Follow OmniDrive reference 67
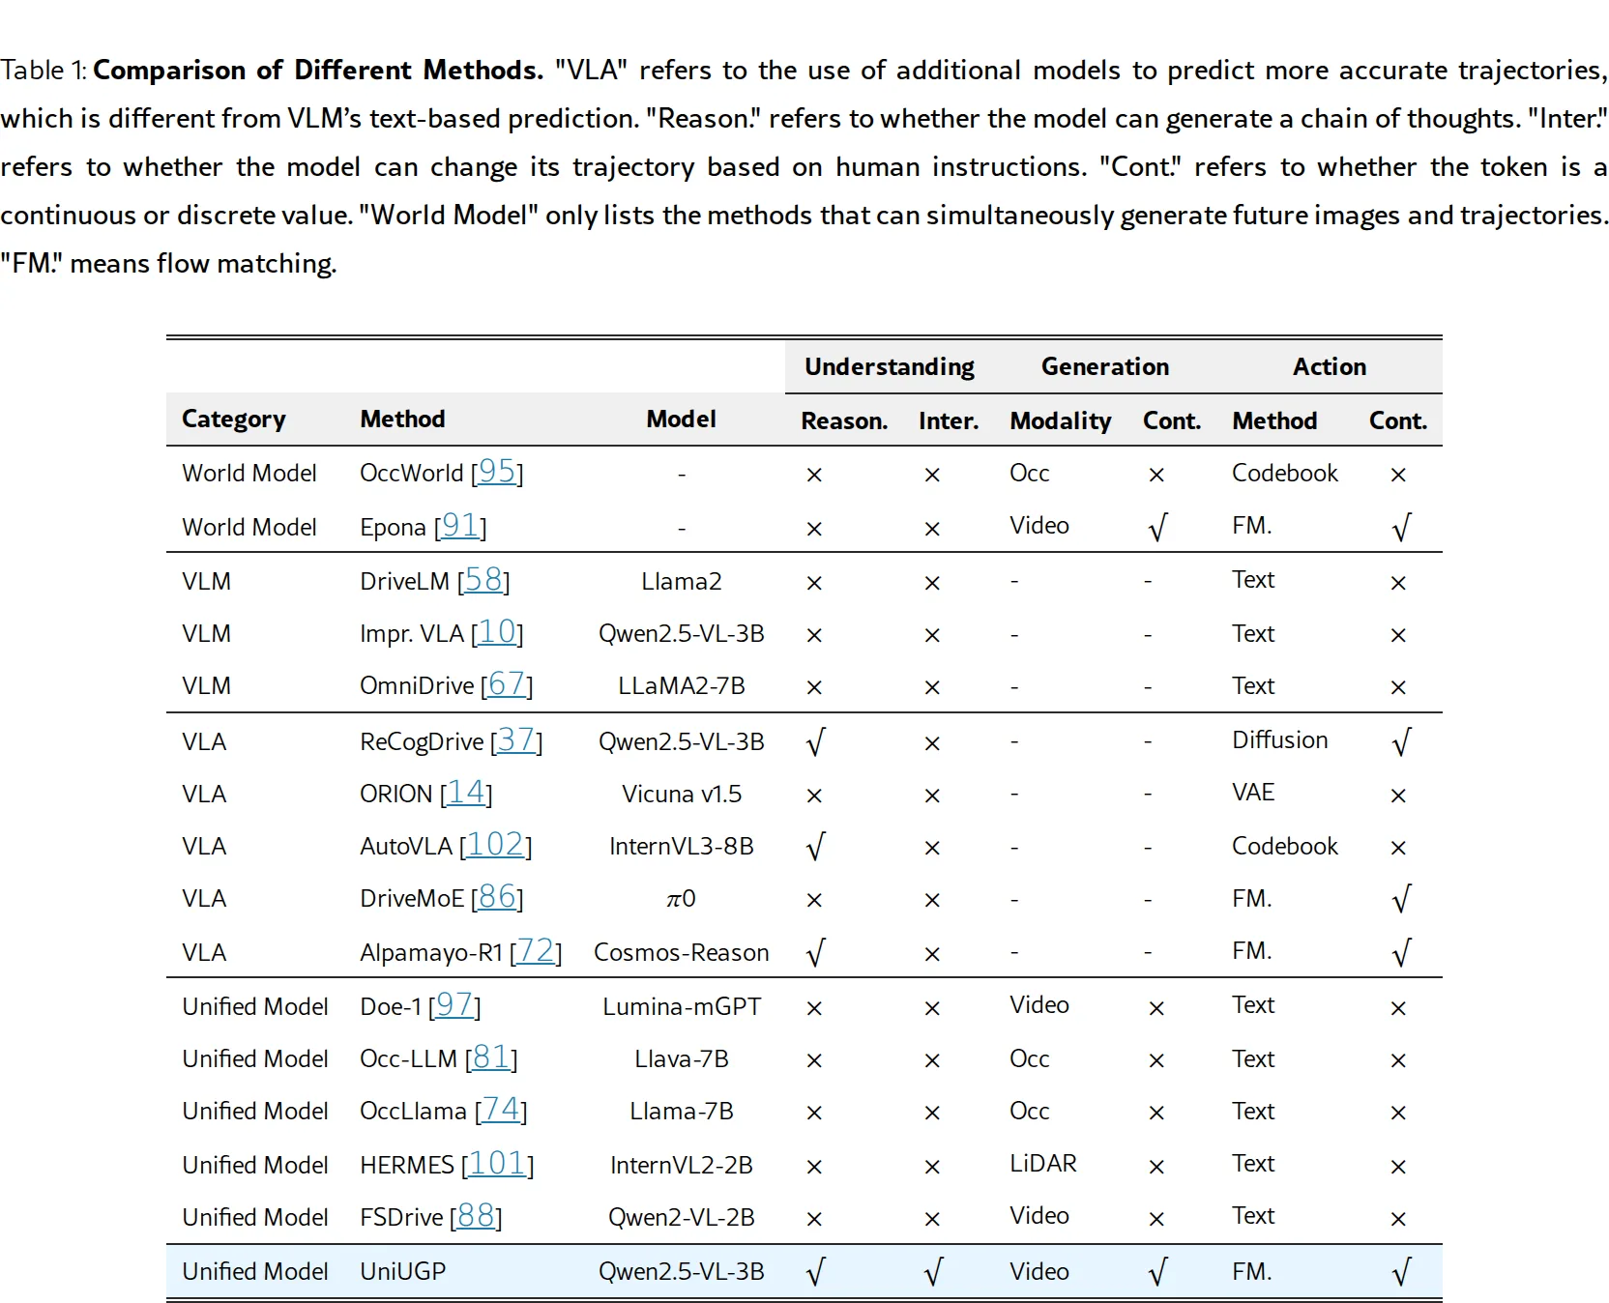1609x1303 pixels. point(507,683)
